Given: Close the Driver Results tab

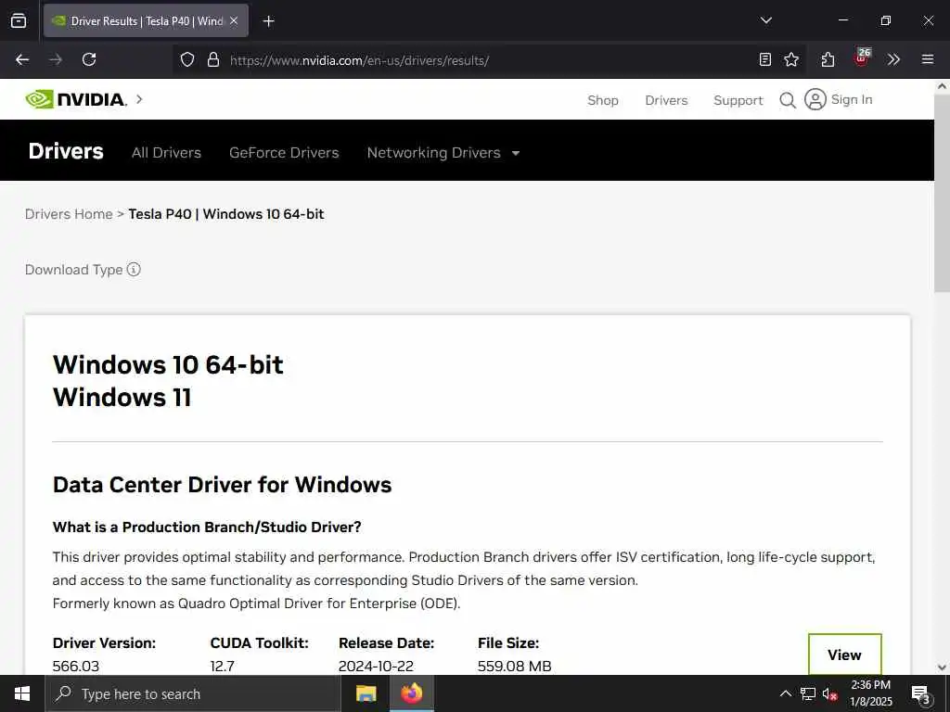Looking at the screenshot, I should coord(234,20).
